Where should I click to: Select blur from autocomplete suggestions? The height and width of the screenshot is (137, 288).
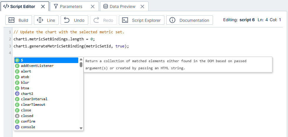[x=46, y=82]
